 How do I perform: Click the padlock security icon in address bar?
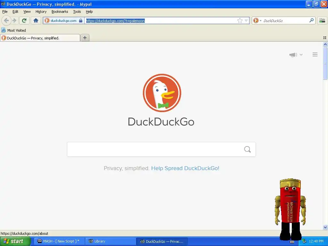80,20
